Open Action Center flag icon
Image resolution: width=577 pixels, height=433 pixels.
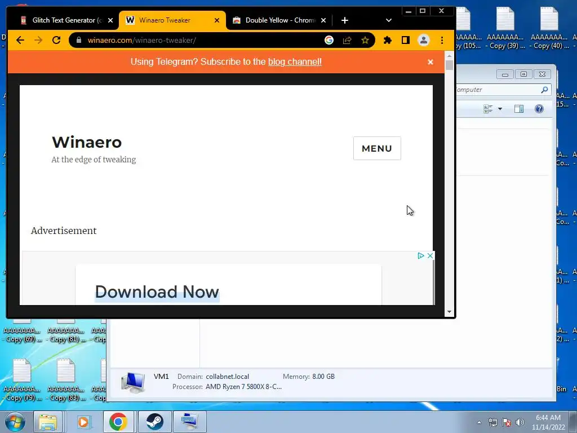click(x=507, y=422)
